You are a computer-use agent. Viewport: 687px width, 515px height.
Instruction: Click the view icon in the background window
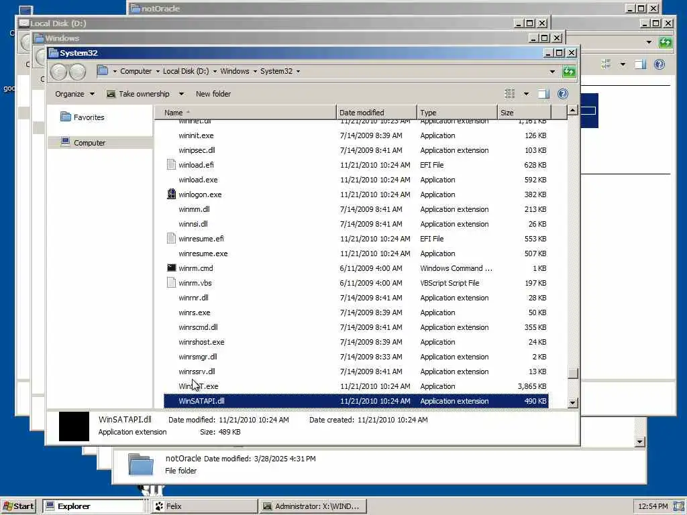[x=606, y=64]
